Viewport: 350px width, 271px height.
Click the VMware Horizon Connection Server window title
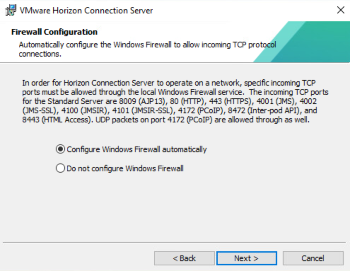(86, 10)
